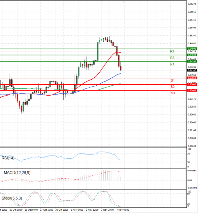Click the R3 resistance label
Screen dimensions: 198x213
point(172,51)
